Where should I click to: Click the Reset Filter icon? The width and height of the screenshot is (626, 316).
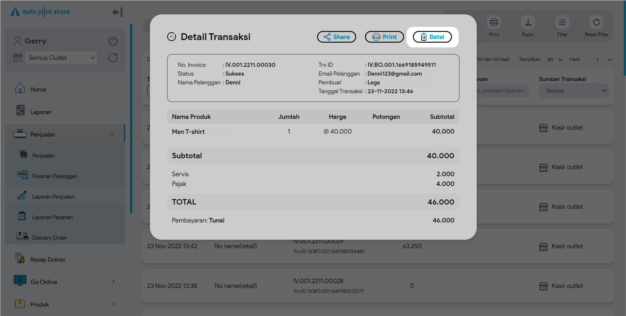click(596, 22)
